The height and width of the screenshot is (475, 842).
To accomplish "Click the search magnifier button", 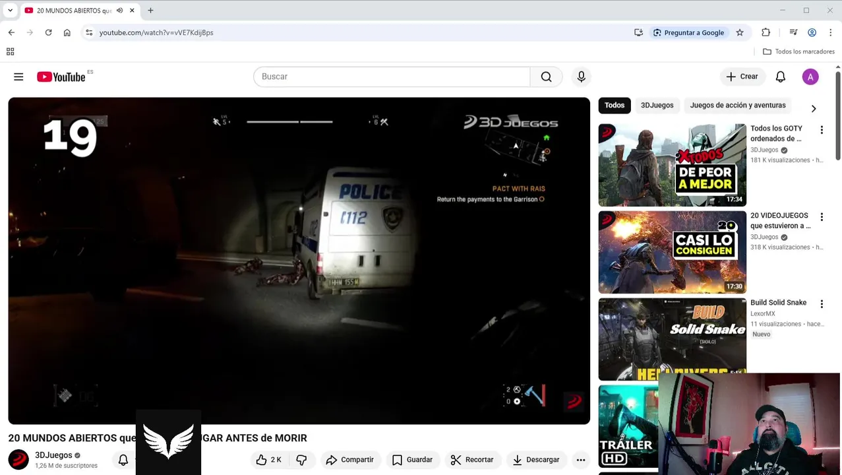I will click(546, 77).
